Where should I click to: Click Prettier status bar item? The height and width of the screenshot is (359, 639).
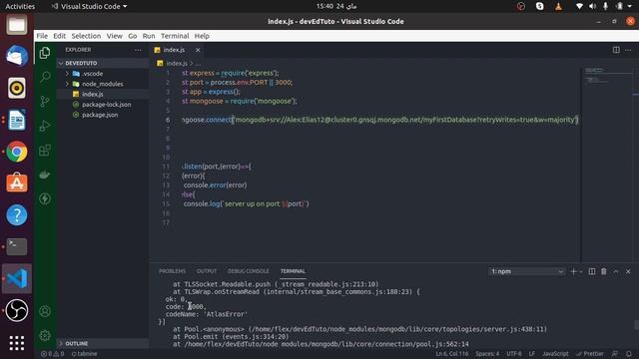coord(590,354)
